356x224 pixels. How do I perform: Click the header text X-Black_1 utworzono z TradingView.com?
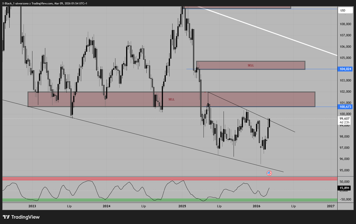coord(28,3)
